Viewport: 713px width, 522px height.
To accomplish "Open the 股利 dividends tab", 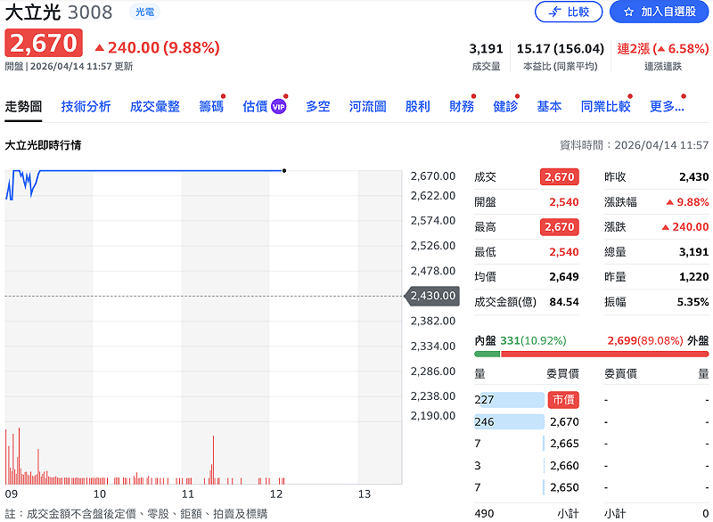I will 417,107.
